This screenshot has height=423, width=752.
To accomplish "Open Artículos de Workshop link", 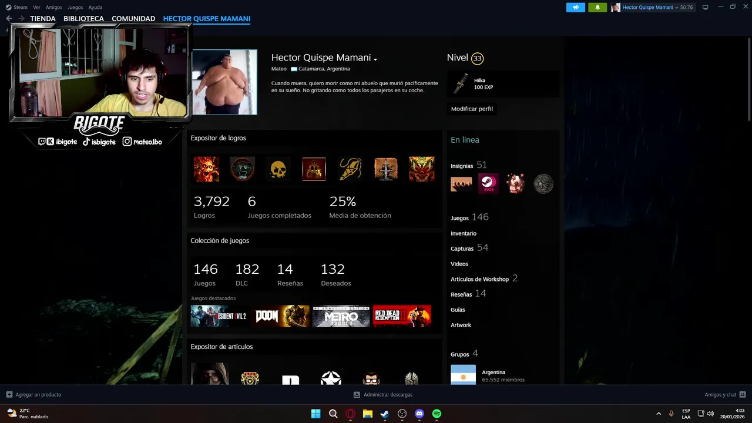I will coord(479,279).
